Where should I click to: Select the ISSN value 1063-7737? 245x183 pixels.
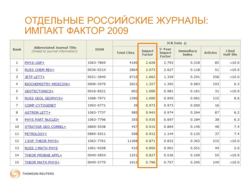pos(96,113)
